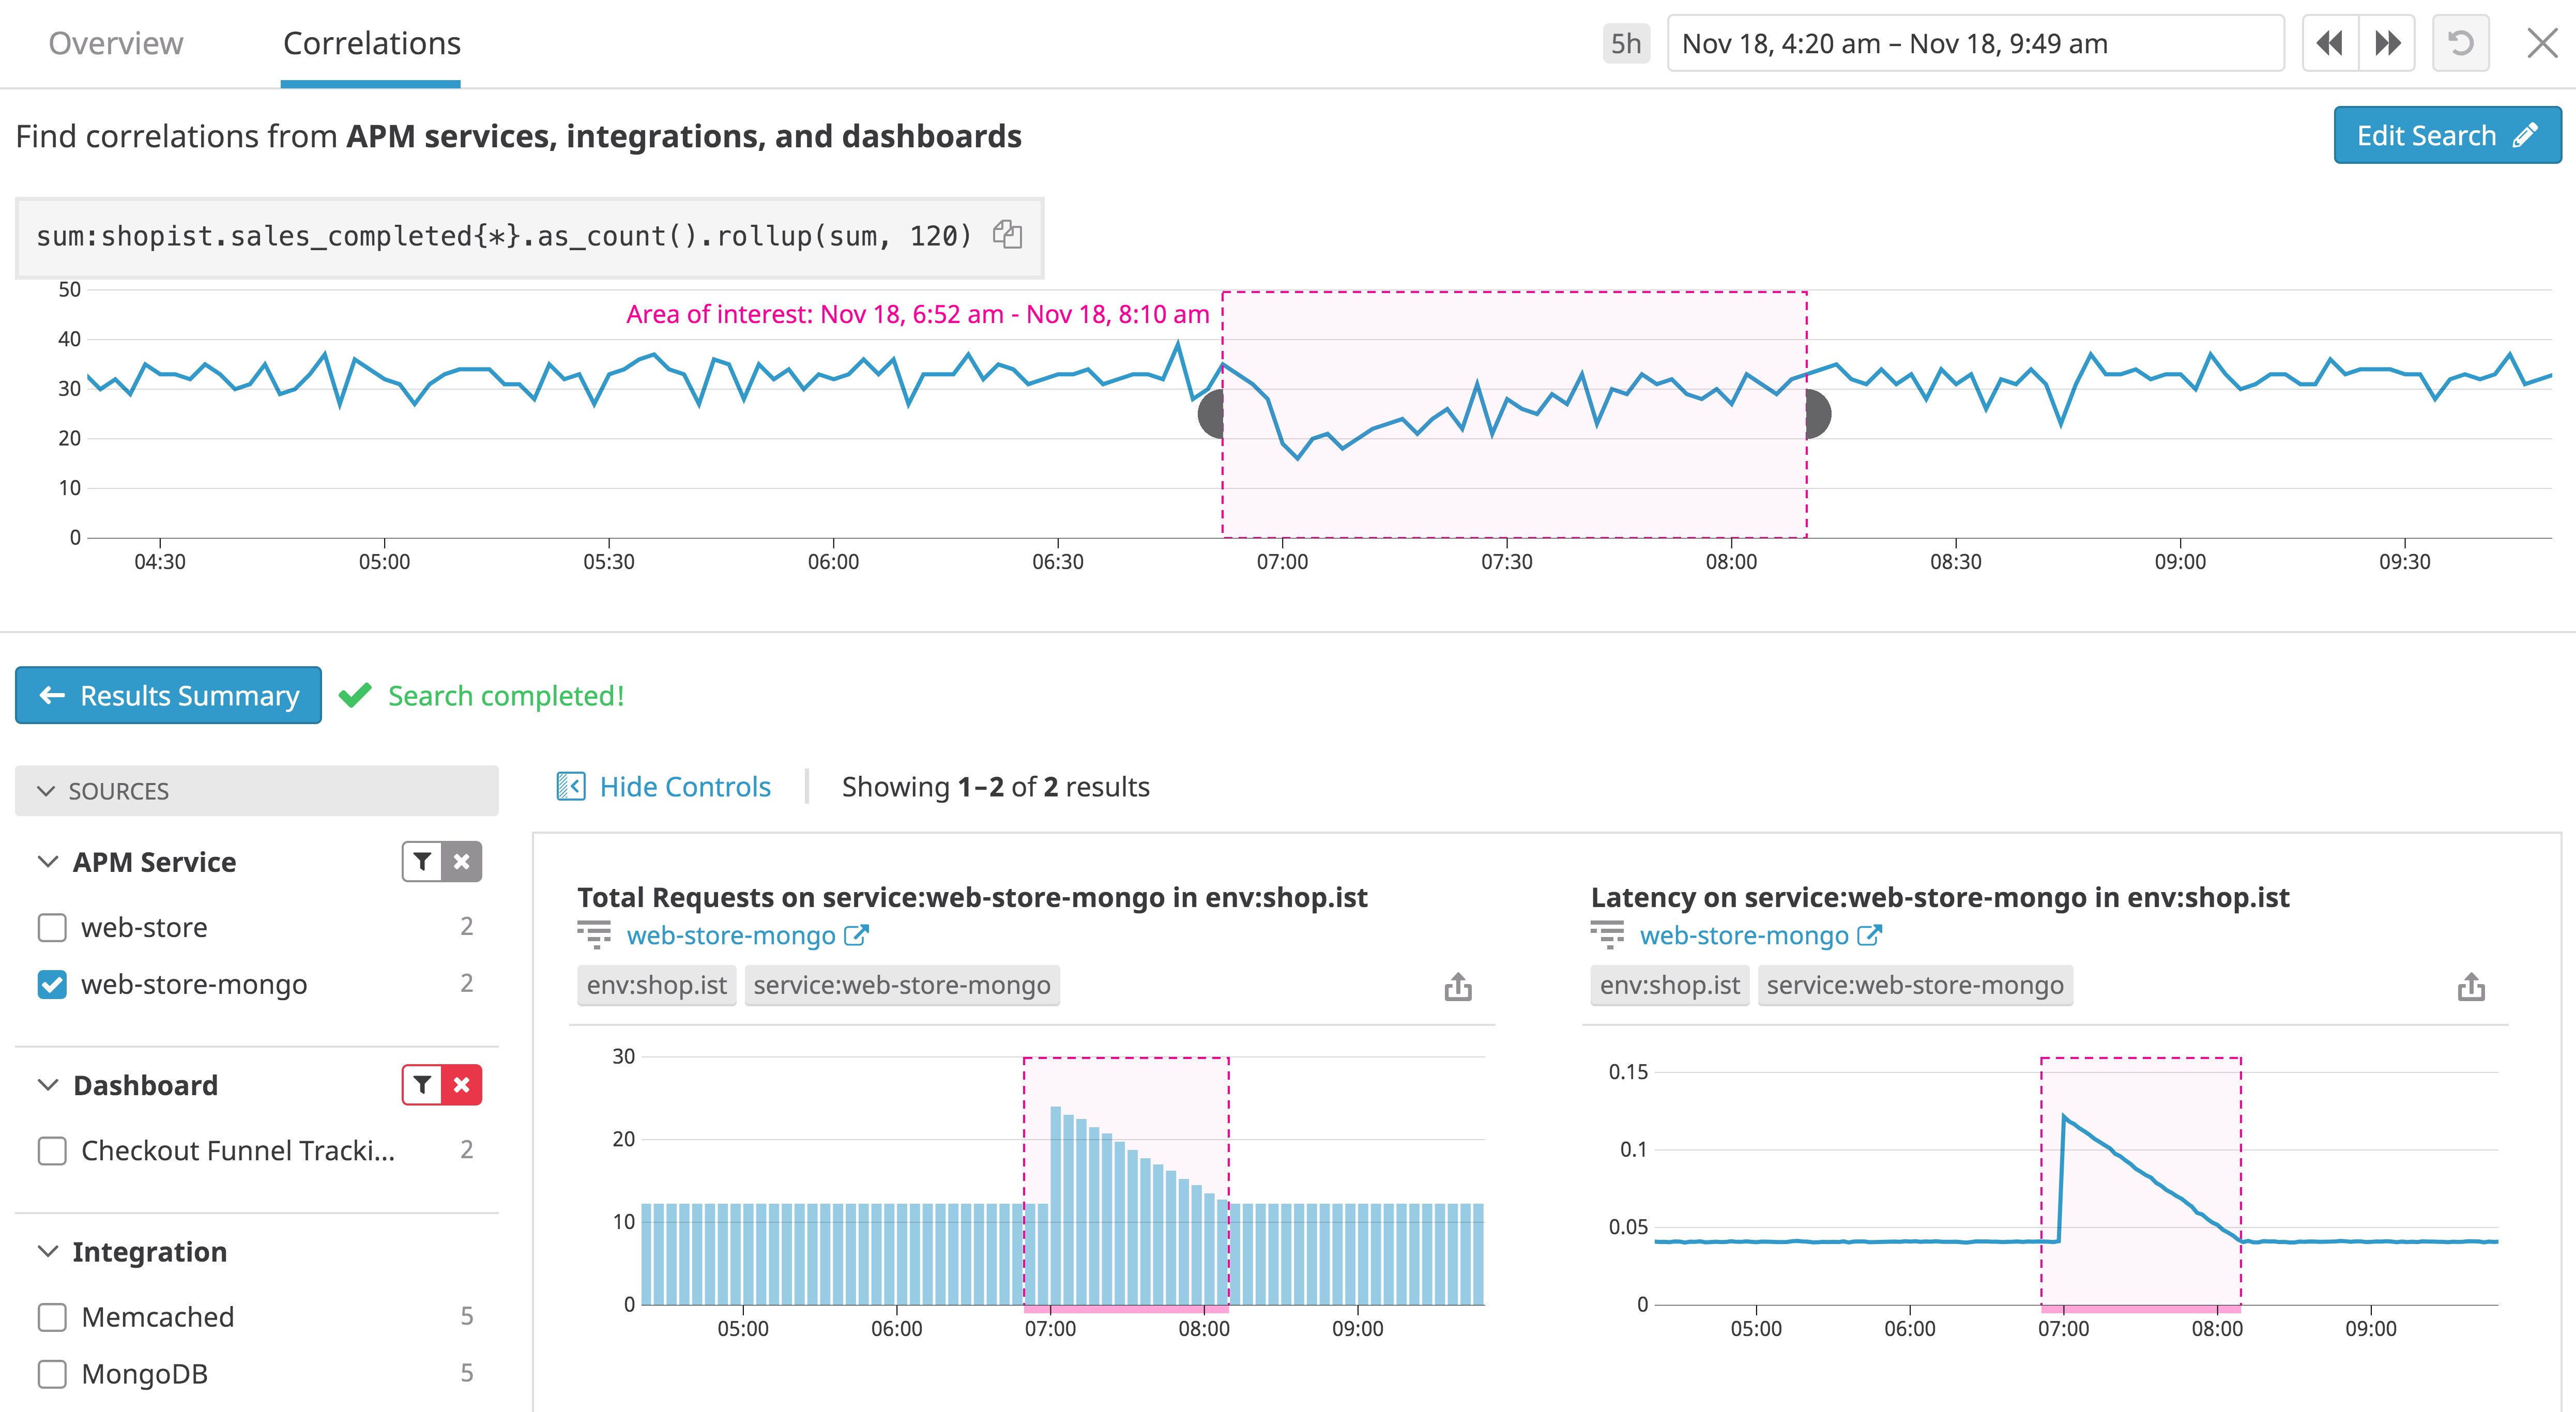
Task: Collapse the SOURCES section
Action: pyautogui.click(x=46, y=791)
